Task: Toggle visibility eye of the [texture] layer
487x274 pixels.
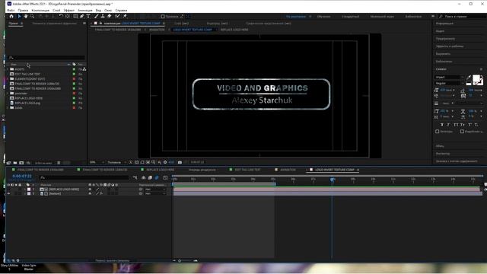Action: coord(8,193)
